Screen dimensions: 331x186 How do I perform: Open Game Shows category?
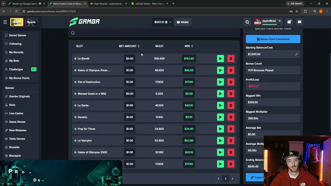pos(17,122)
